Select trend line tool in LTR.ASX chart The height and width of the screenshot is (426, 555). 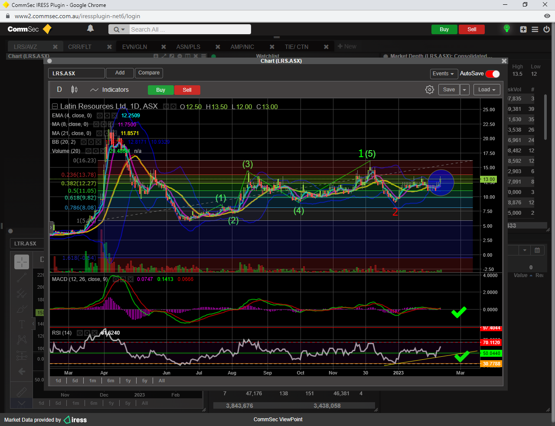(x=22, y=278)
